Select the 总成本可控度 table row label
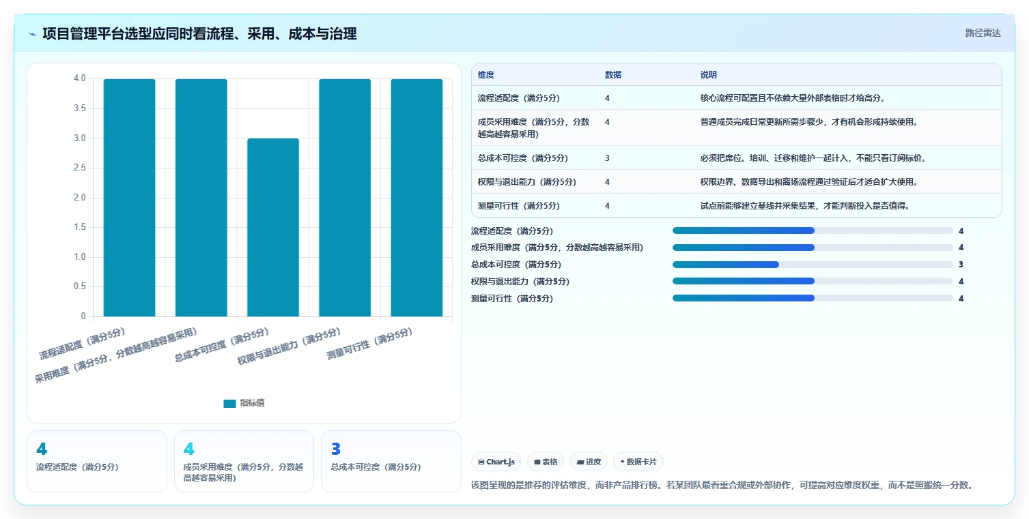 click(522, 158)
